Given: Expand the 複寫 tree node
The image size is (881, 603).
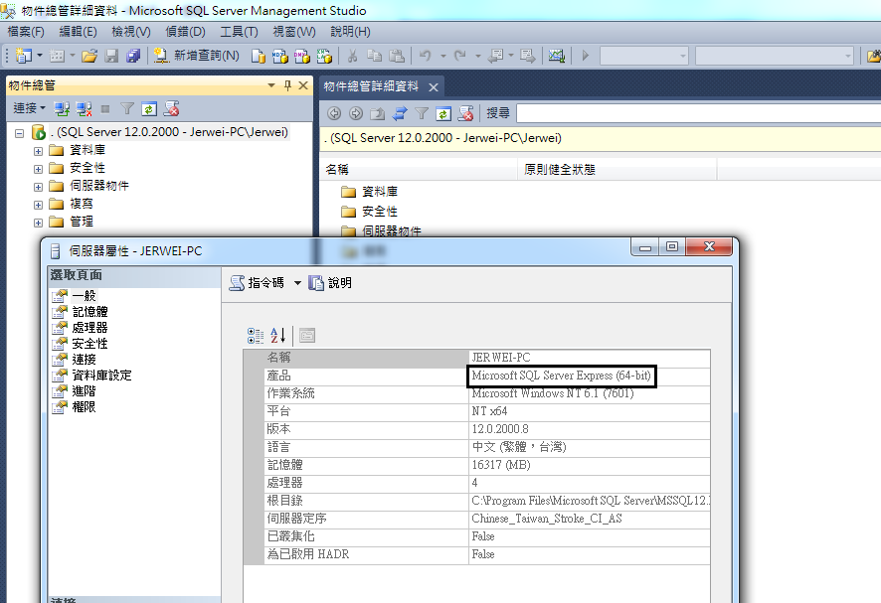Looking at the screenshot, I should 38,205.
